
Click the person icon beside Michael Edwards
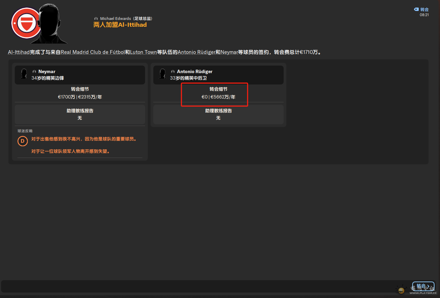[96, 19]
